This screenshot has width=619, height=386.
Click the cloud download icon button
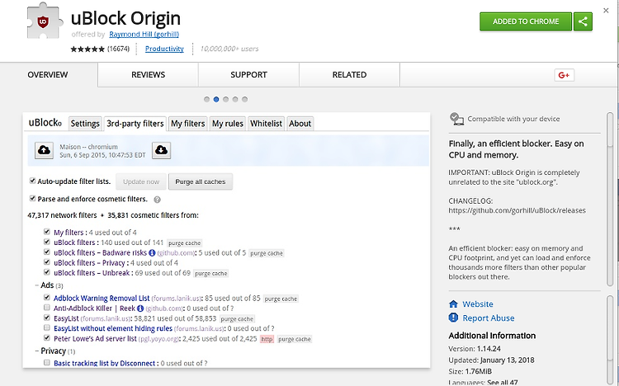pos(161,150)
